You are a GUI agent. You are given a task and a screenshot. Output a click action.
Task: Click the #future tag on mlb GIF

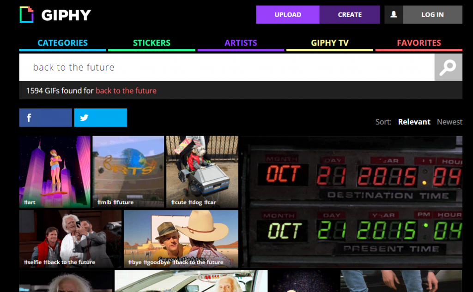(x=123, y=202)
